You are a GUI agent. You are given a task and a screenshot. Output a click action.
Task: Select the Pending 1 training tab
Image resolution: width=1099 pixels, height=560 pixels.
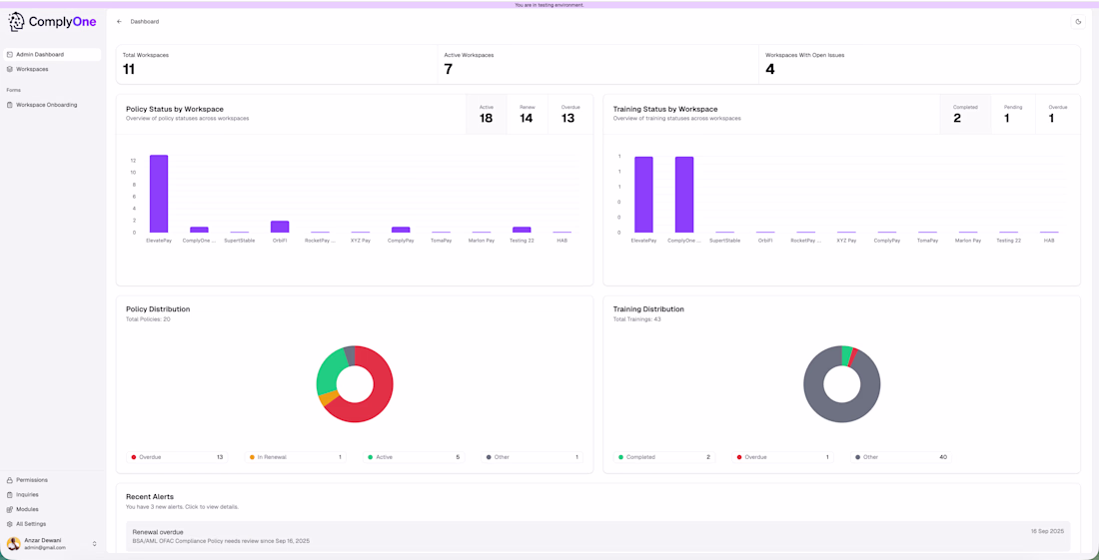point(1013,114)
